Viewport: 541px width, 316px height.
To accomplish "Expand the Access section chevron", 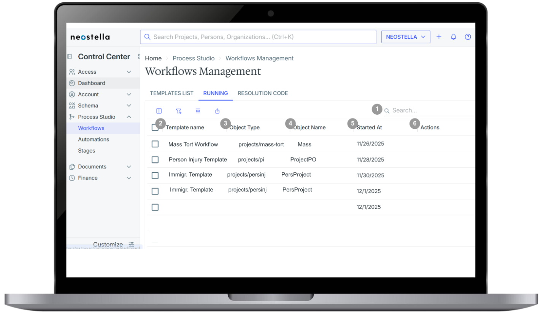I will tap(129, 72).
